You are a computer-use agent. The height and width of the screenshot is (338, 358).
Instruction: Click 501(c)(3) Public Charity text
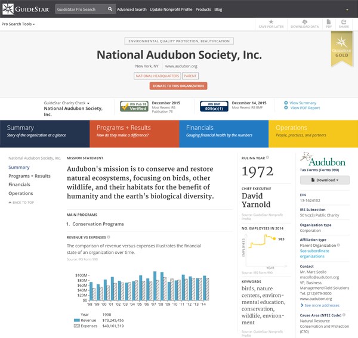click(x=319, y=215)
